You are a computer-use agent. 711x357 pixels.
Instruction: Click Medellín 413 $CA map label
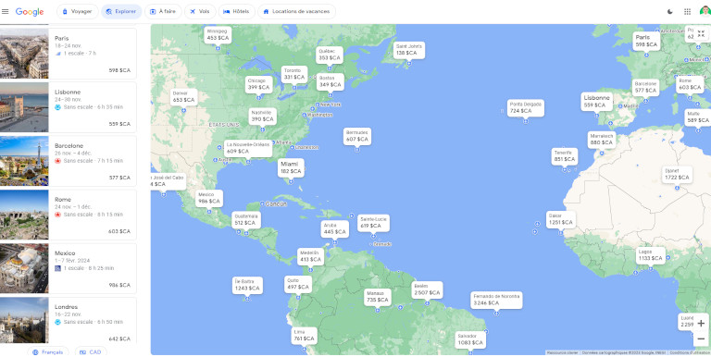(311, 256)
